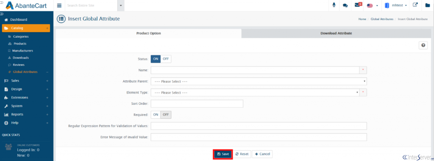Screen dimensions: 434x161
Task: Expand the Reports menu plus sign
Action: point(47,115)
